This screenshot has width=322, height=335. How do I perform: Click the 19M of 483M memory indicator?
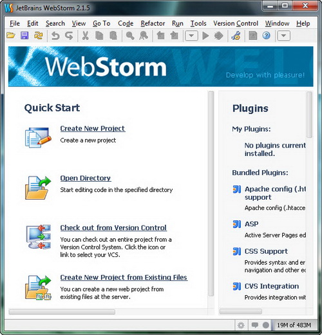(294, 325)
